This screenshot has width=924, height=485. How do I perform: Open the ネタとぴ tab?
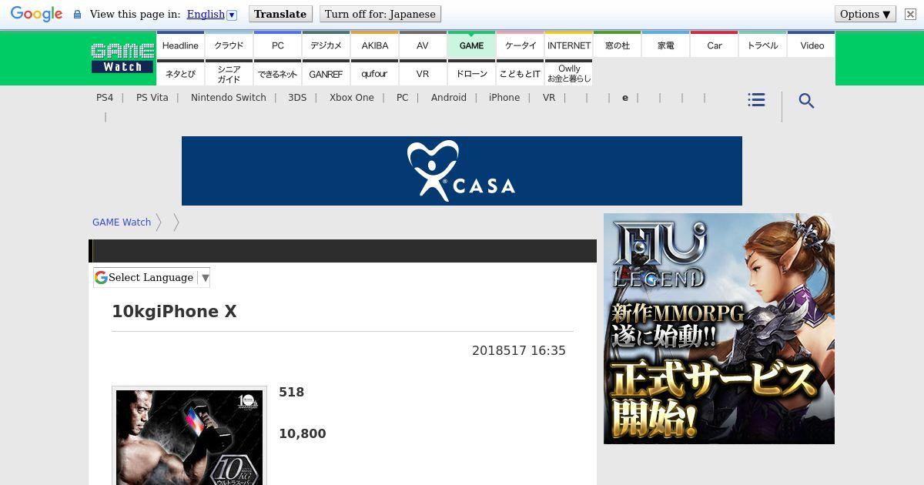pos(180,73)
